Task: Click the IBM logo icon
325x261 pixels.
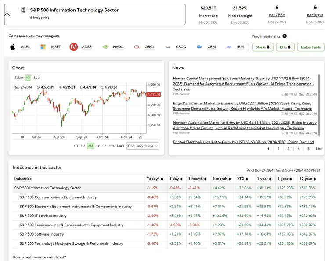Action: pyautogui.click(x=229, y=47)
